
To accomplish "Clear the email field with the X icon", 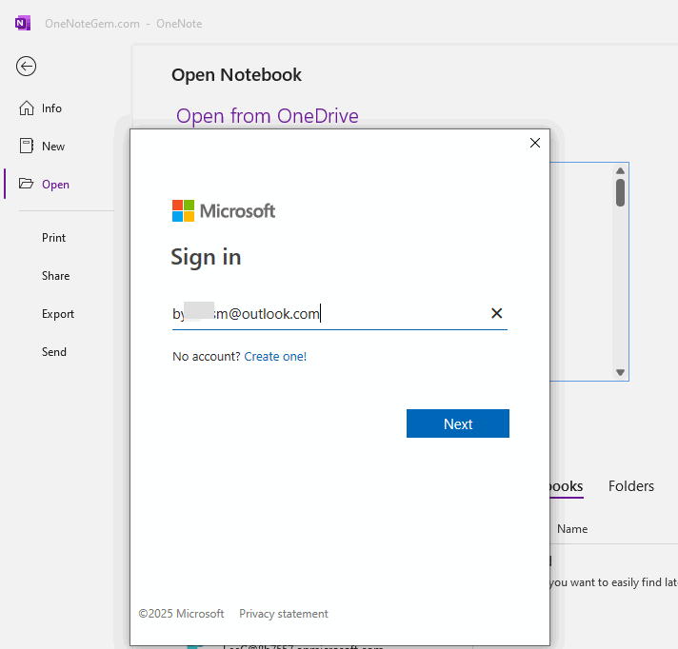I will [496, 313].
